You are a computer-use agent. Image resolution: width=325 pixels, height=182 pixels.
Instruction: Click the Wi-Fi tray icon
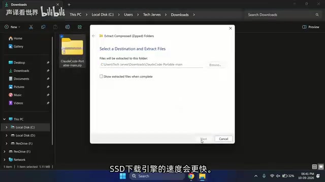272,176
